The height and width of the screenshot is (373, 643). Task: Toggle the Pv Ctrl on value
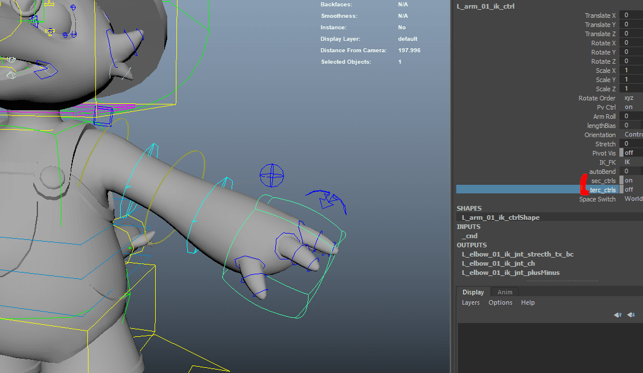tap(631, 107)
